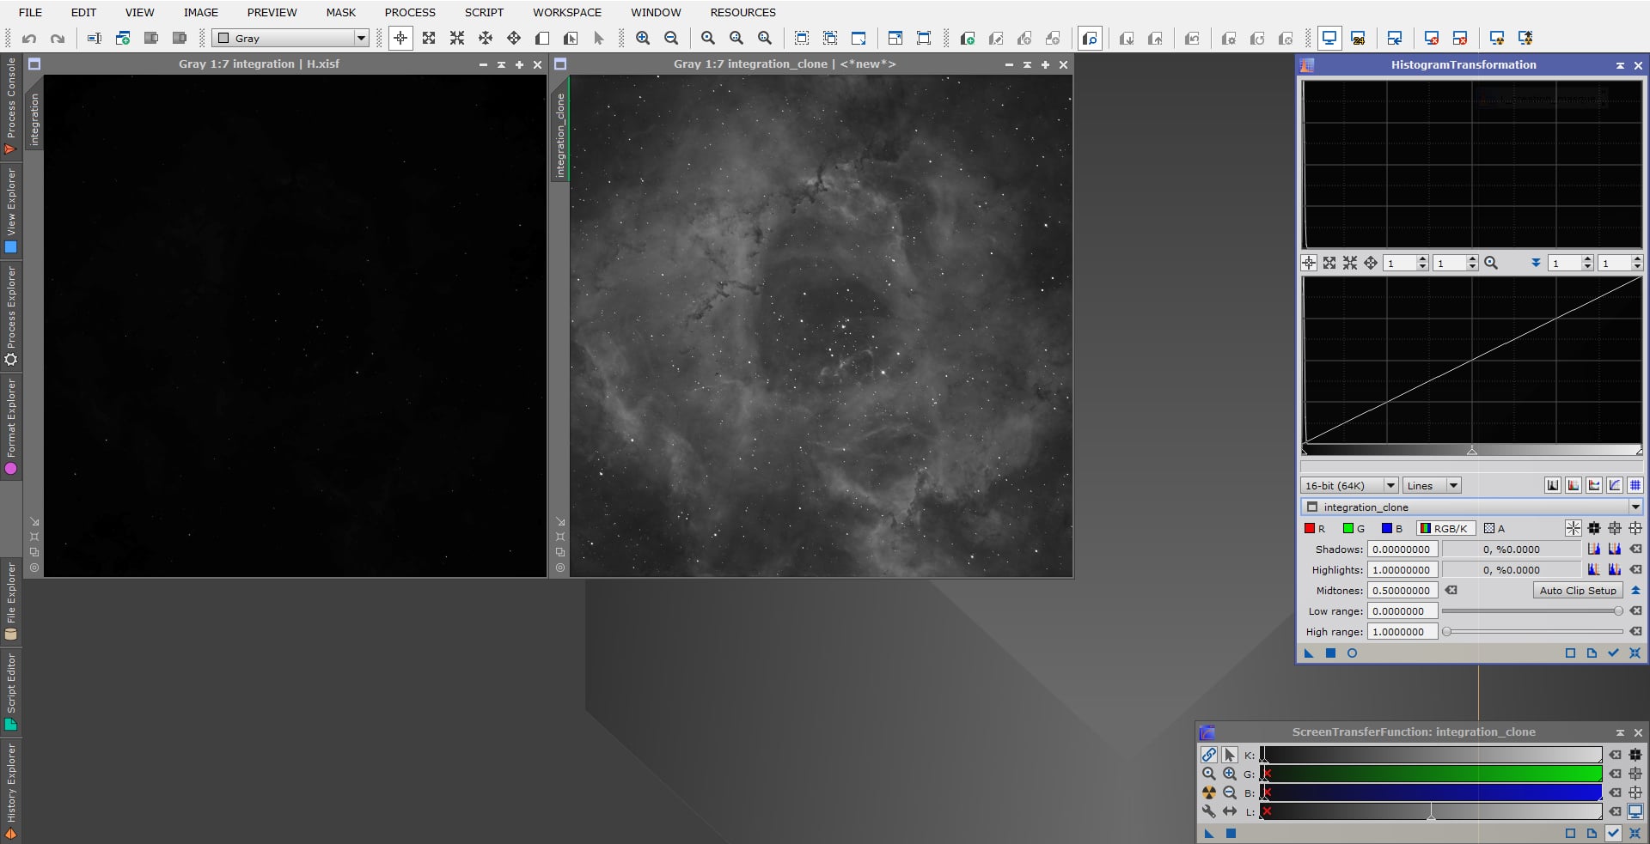Screen dimensions: 1650x844
Task: Click the New Preview Mode toolbar icon
Action: tap(801, 38)
